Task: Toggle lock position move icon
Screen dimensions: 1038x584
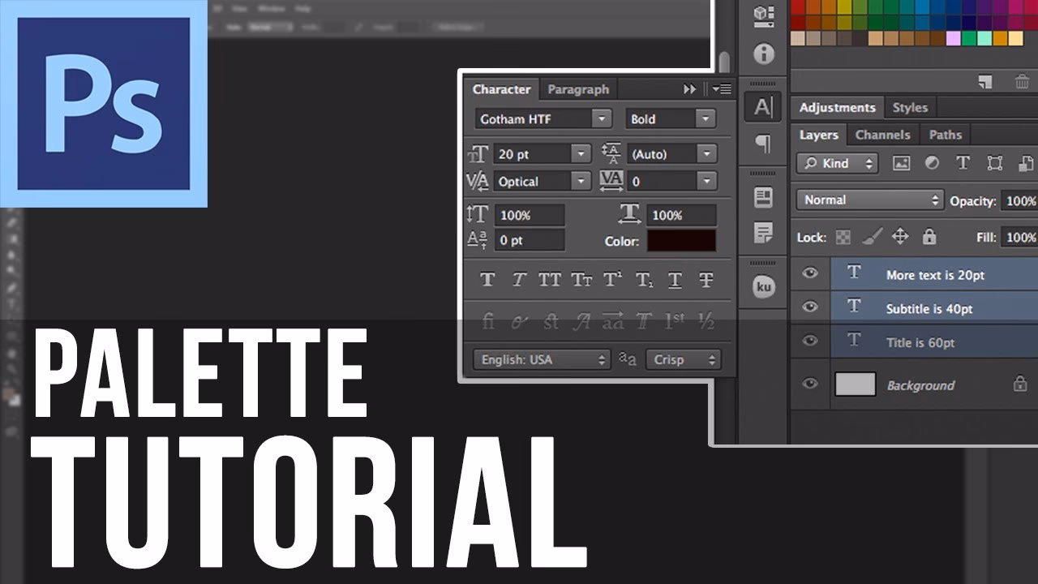Action: pos(900,237)
